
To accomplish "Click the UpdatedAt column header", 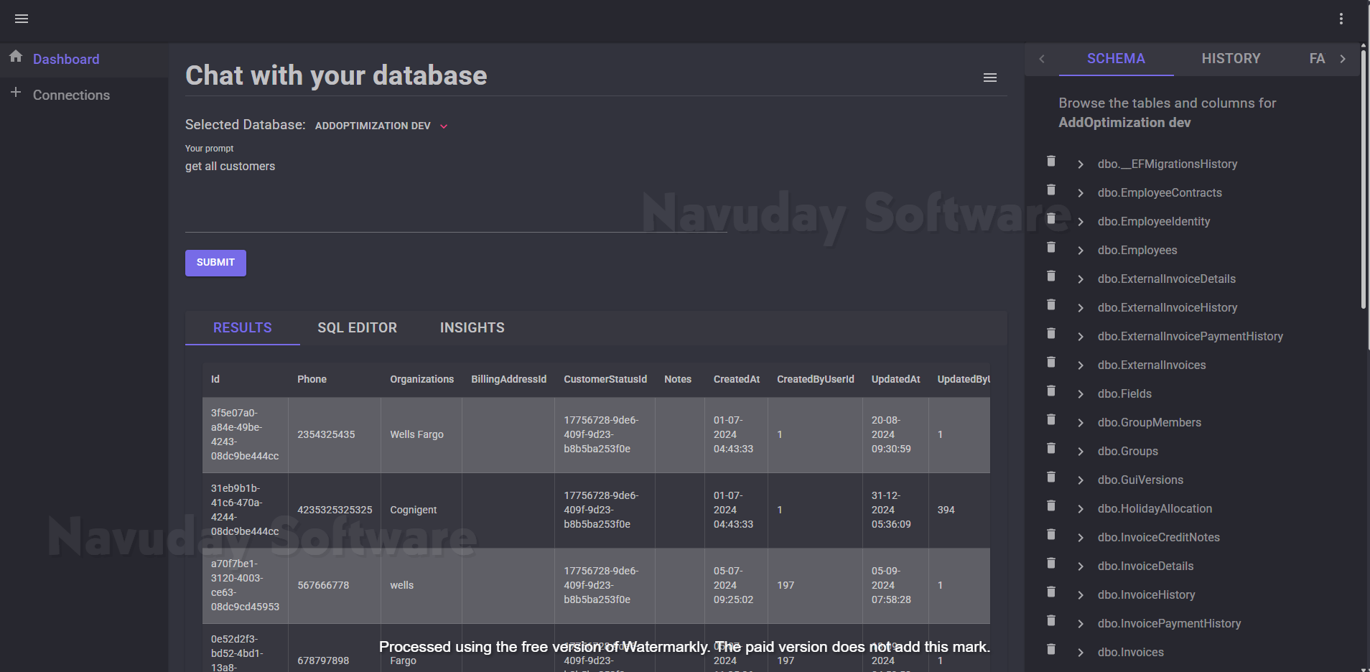I will coord(895,379).
